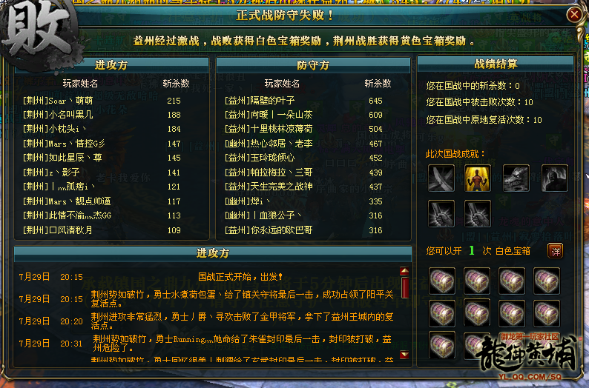Click the 进攻方 battle log header
The height and width of the screenshot is (388, 589).
213,253
